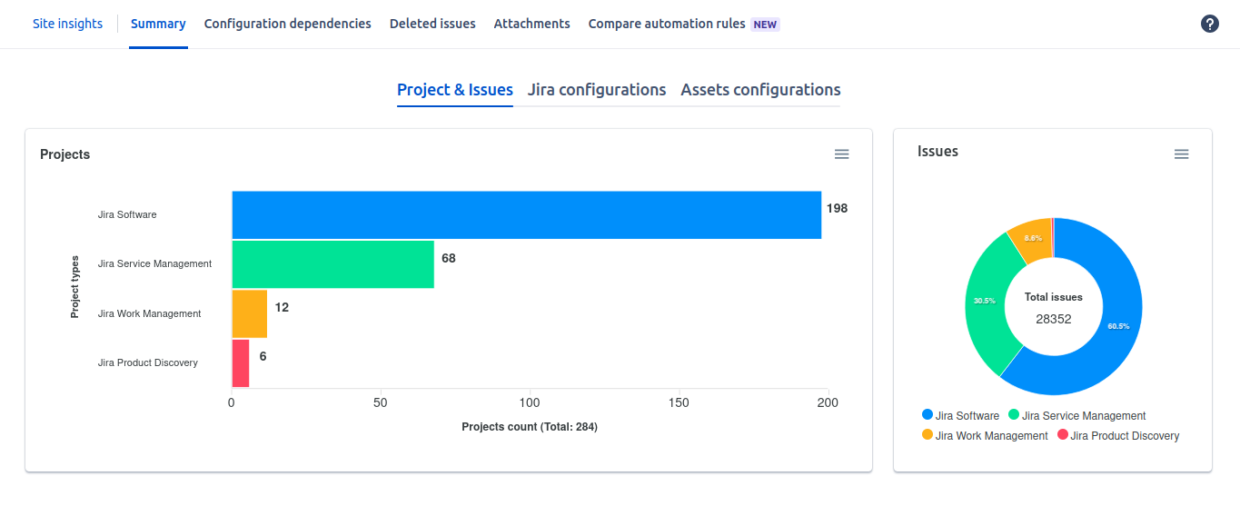Switch to Assets configurations view
Screen dimensions: 1240x506
click(x=760, y=90)
